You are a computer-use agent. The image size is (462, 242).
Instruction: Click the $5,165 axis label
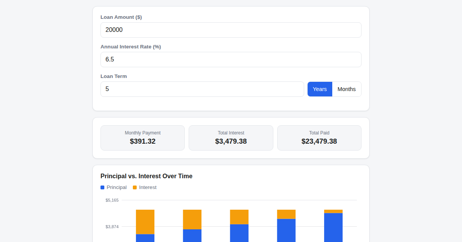pos(112,200)
